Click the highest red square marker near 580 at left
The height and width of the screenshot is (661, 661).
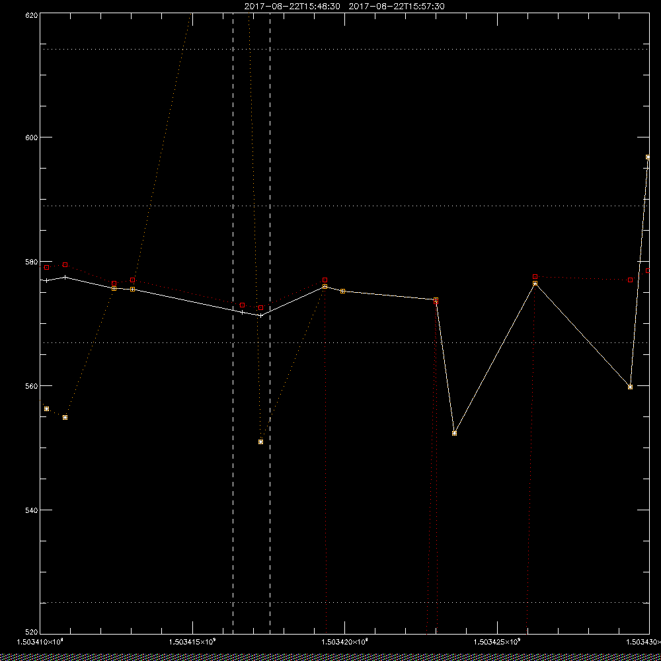[x=65, y=265]
